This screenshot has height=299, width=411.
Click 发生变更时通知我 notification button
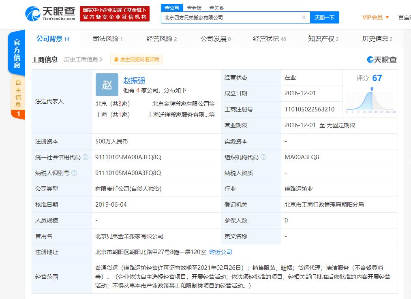coord(137,60)
